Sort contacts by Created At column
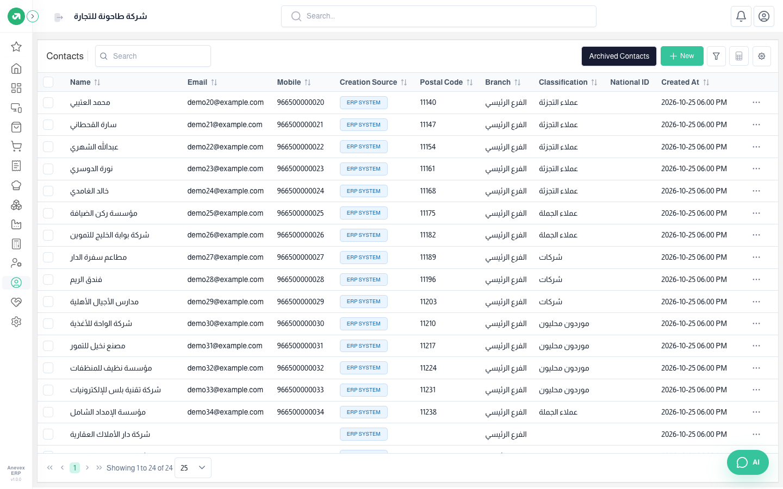The image size is (783, 489). pyautogui.click(x=685, y=82)
